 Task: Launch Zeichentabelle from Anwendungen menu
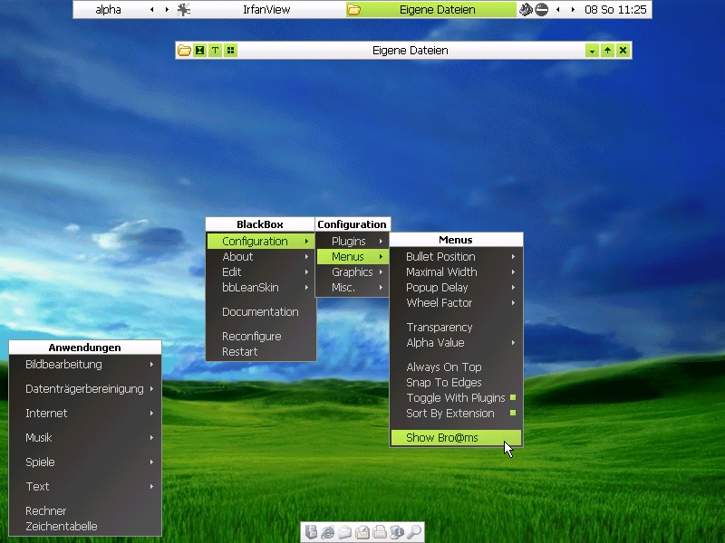pyautogui.click(x=85, y=527)
